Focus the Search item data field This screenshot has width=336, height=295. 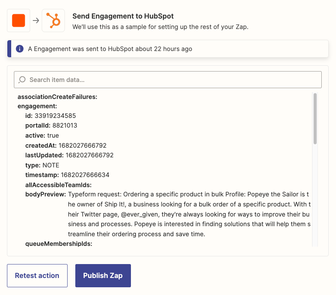click(x=168, y=80)
